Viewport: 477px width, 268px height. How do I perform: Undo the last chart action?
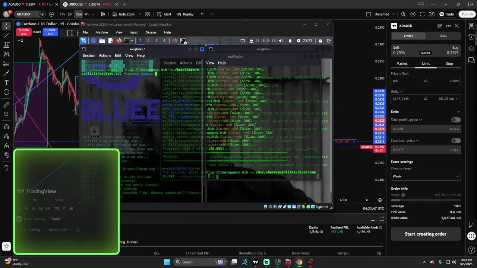(x=202, y=14)
